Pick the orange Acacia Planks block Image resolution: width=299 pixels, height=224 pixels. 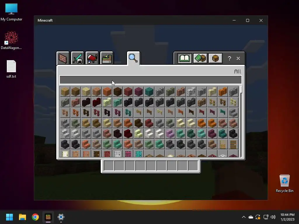(x=107, y=92)
